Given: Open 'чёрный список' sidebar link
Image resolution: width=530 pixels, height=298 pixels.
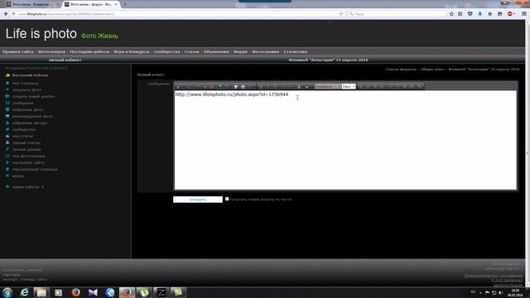Looking at the screenshot, I should tap(26, 142).
